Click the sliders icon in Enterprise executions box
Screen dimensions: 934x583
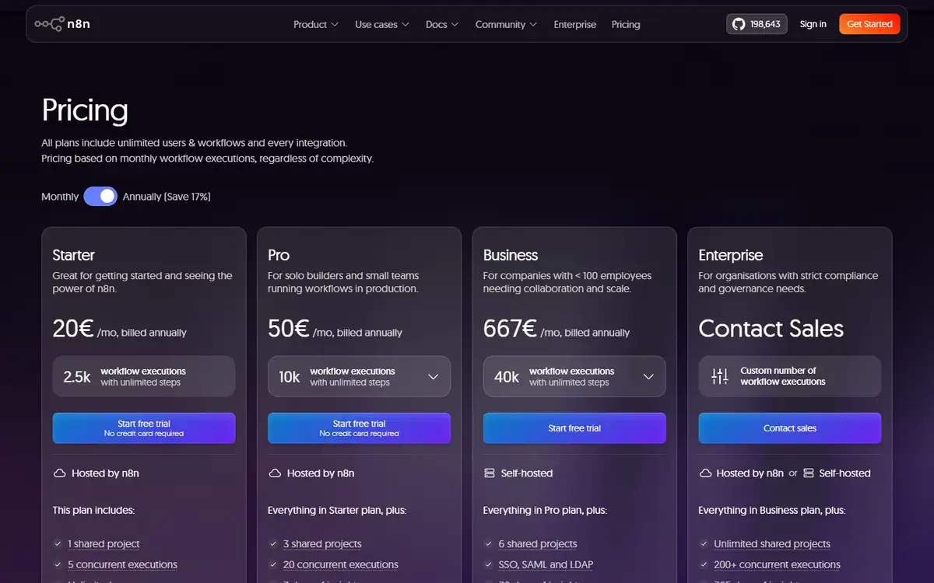(720, 376)
